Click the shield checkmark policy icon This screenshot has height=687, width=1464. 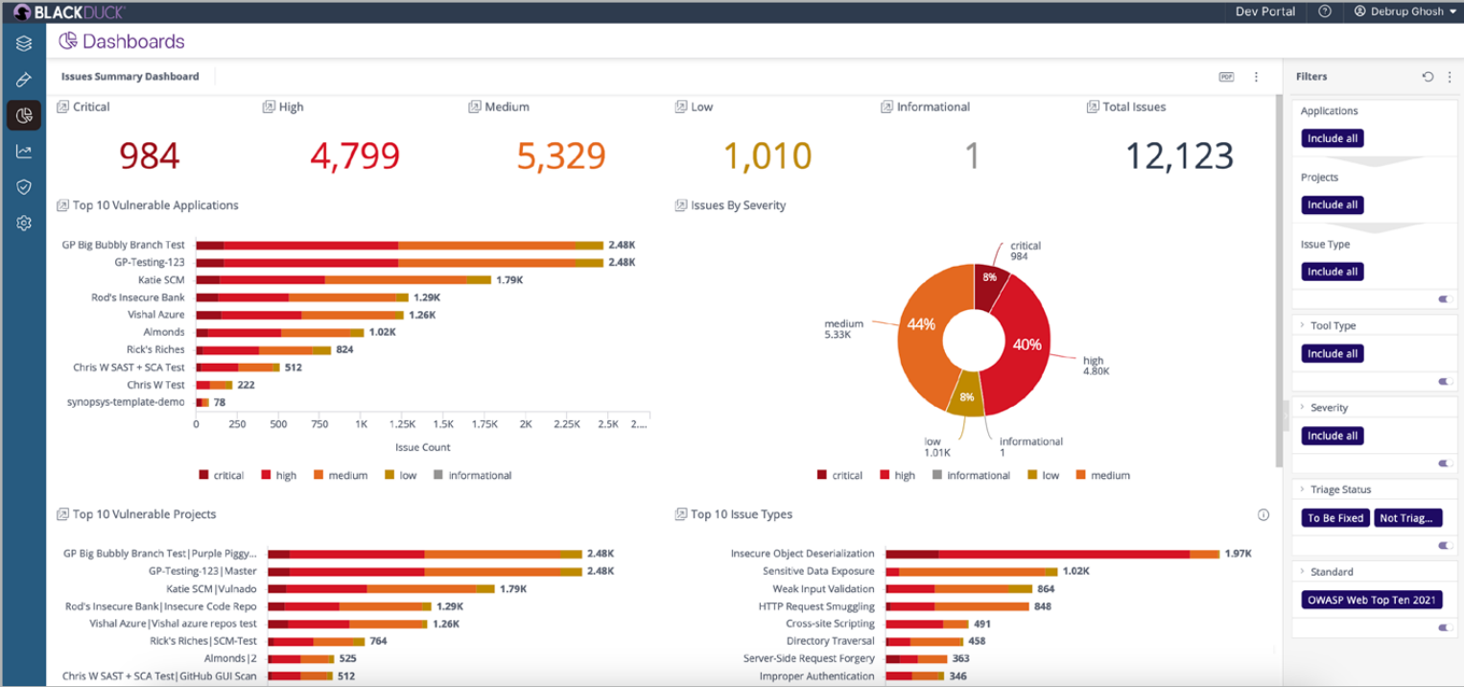24,187
